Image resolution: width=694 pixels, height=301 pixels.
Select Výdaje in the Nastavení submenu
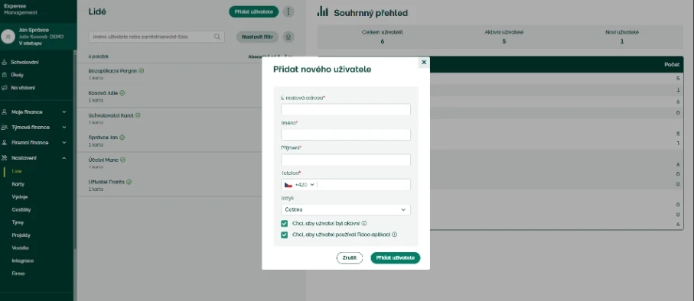(x=20, y=196)
